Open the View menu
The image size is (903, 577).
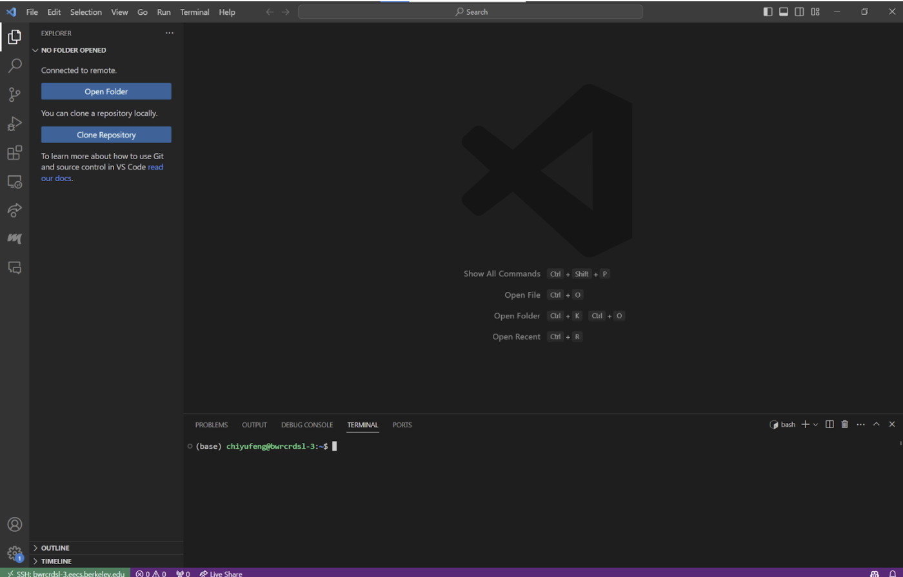tap(119, 12)
